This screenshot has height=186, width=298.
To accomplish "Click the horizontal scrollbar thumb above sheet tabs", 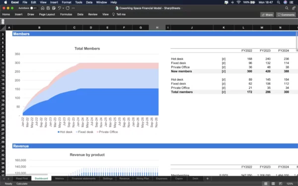I will [x=27, y=175].
